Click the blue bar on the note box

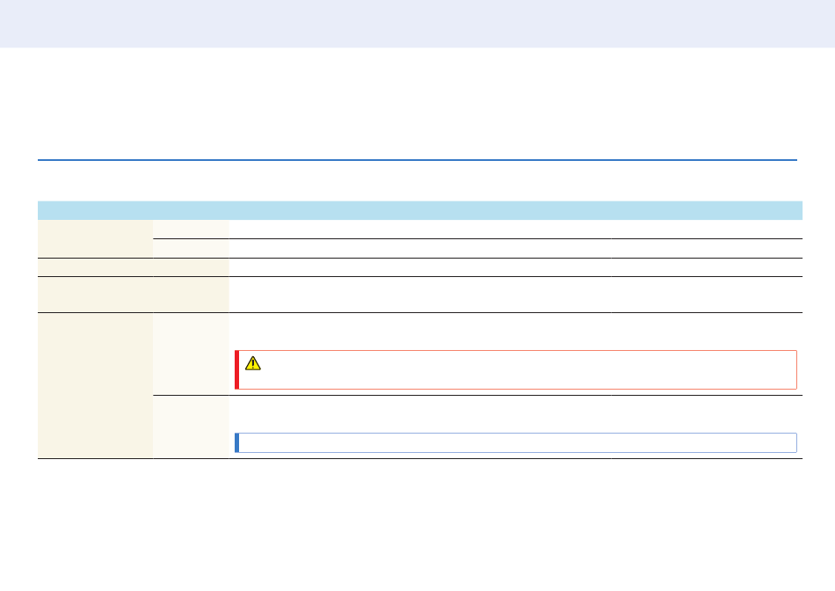click(x=237, y=443)
